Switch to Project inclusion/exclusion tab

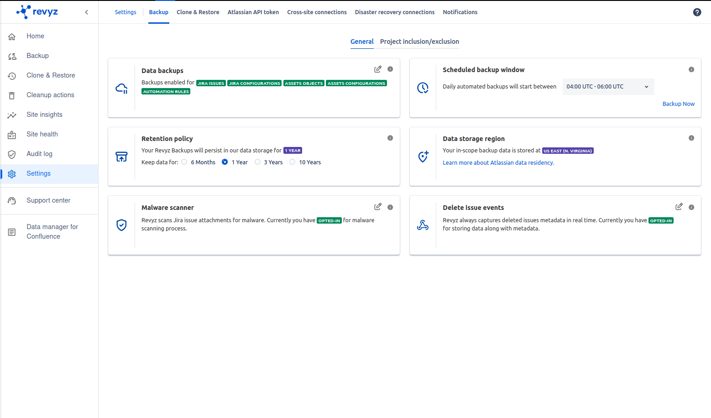[419, 42]
